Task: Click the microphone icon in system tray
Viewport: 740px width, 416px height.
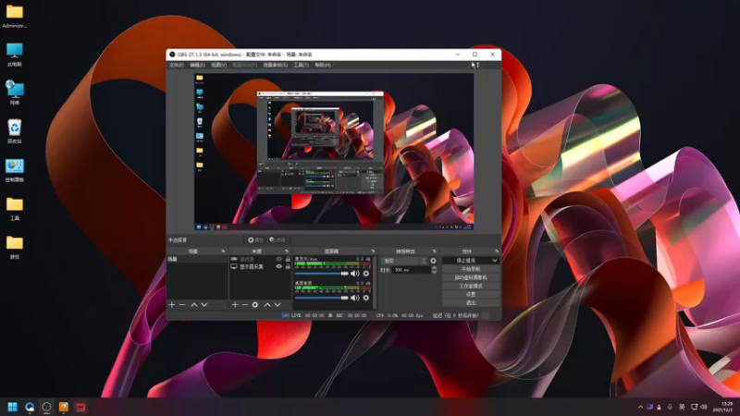Action: (669, 407)
